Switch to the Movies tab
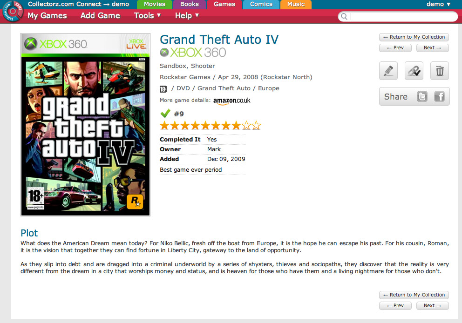 [155, 4]
